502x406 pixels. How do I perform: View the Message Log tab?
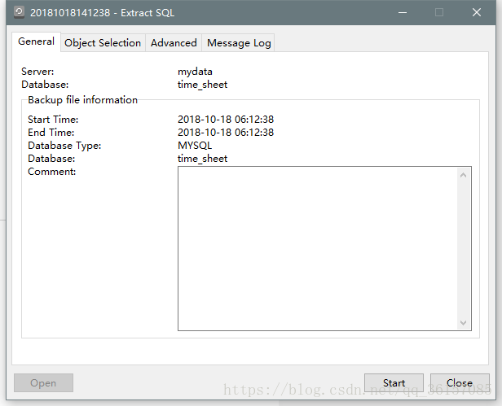coord(239,42)
